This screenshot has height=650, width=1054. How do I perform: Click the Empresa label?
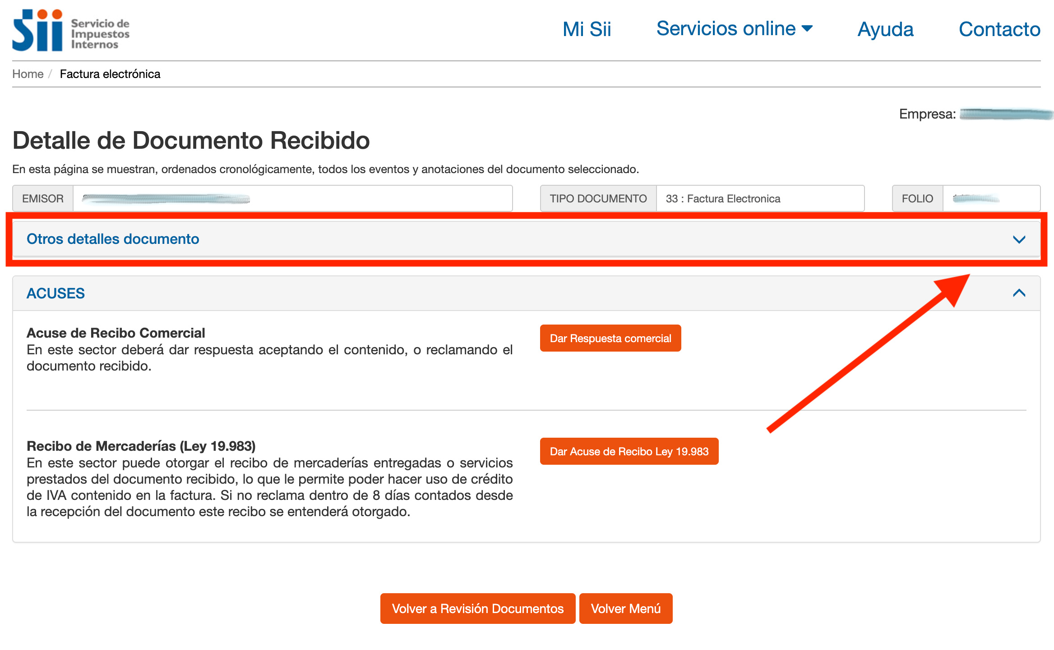927,114
